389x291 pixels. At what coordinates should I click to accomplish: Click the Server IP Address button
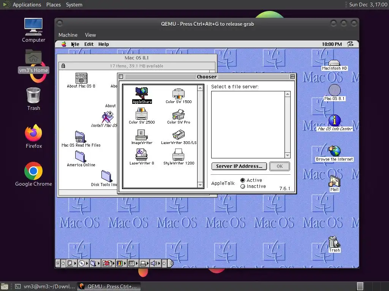click(239, 166)
